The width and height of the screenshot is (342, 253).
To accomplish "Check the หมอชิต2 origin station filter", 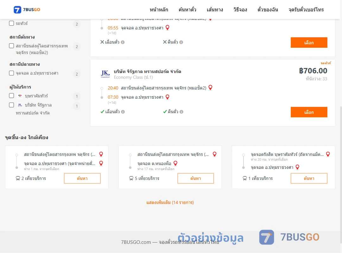I will coord(11,46).
